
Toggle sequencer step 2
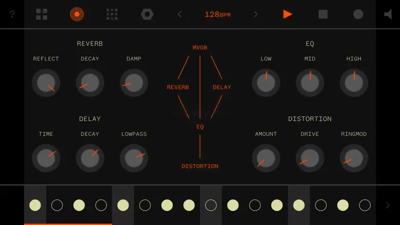tap(57, 205)
